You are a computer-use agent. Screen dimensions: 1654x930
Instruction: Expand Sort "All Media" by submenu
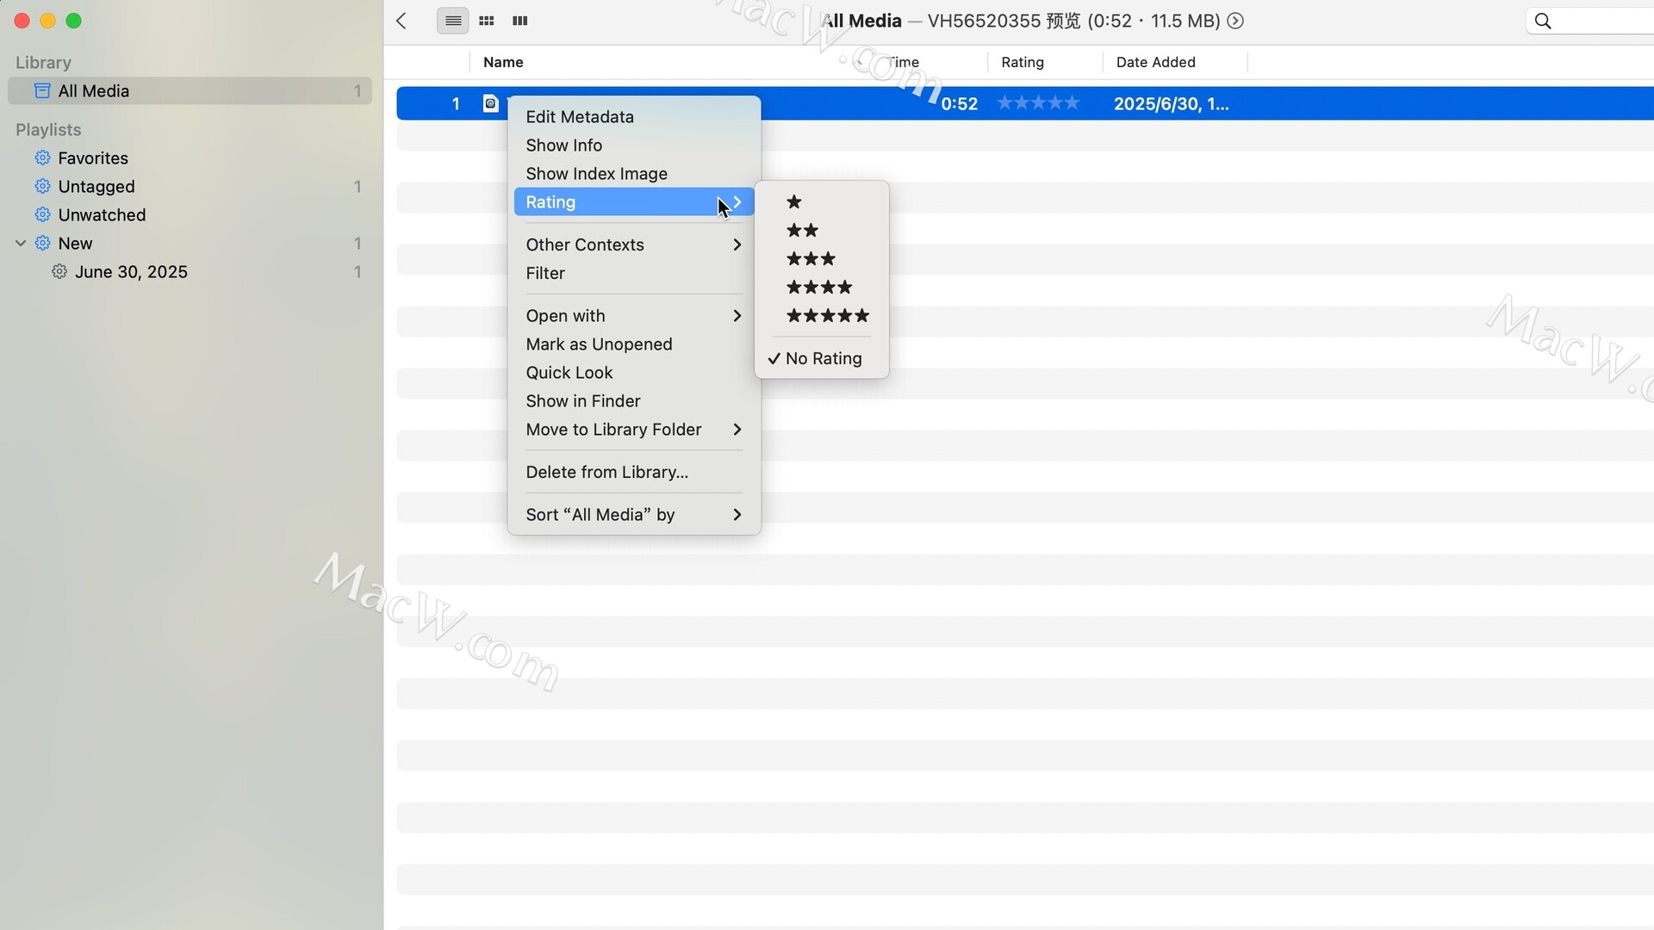[634, 514]
